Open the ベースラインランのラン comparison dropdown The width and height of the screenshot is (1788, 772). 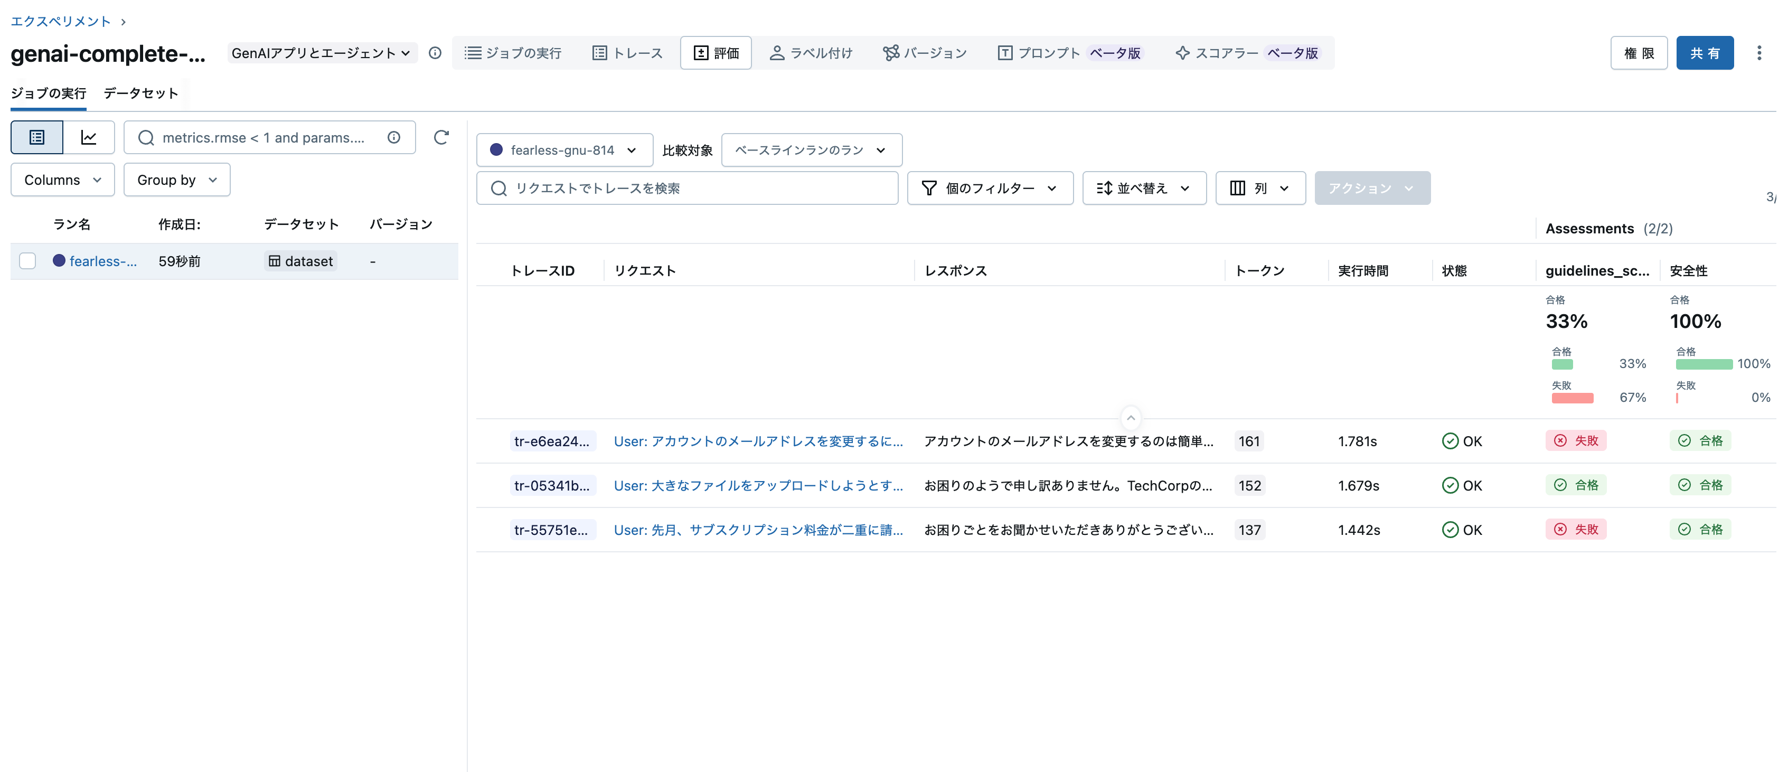pos(811,149)
